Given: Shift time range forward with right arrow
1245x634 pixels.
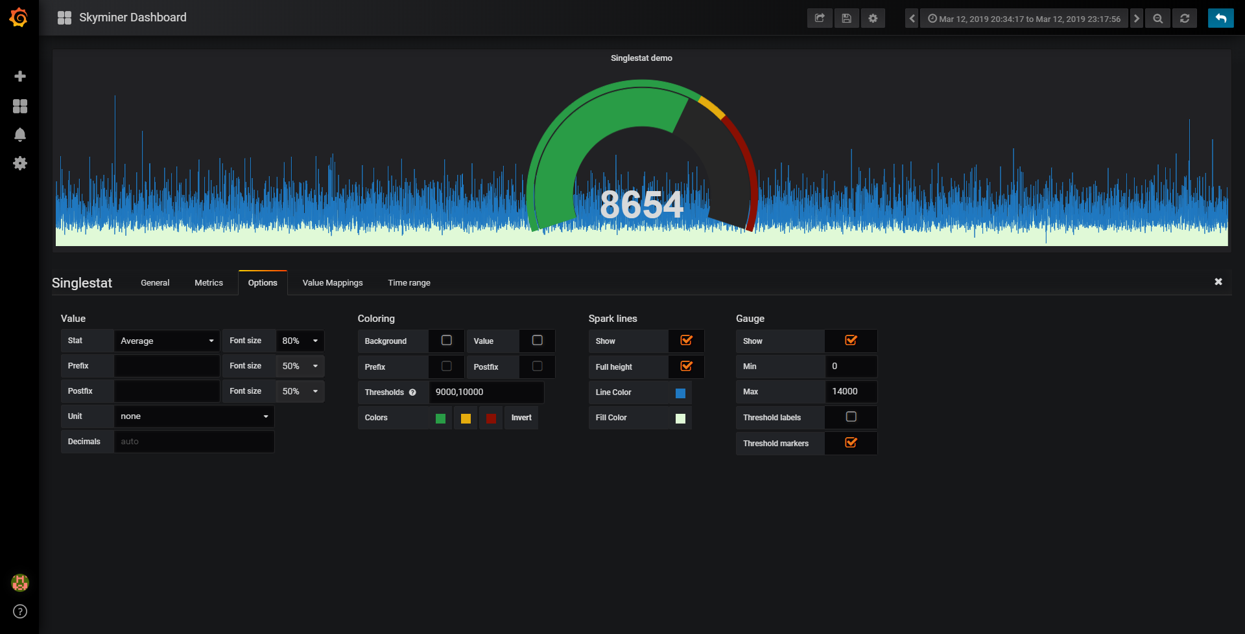Looking at the screenshot, I should 1136,18.
